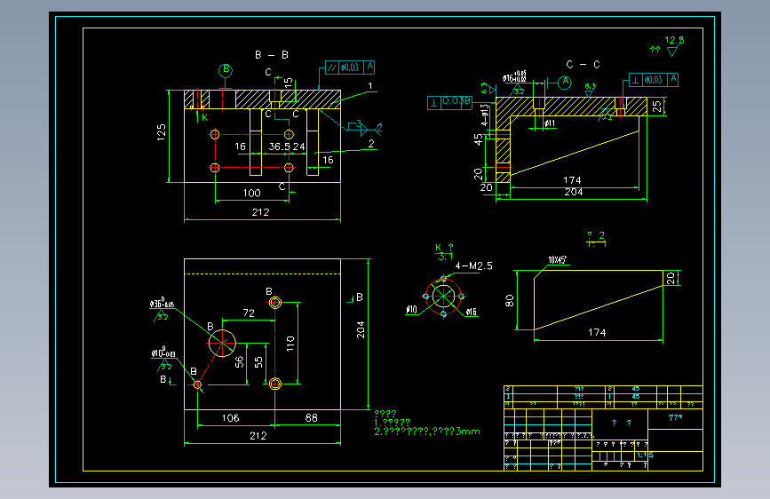Select the perpendicularity ø0.03 A tolerance frame
This screenshot has width=770, height=499.
654,80
